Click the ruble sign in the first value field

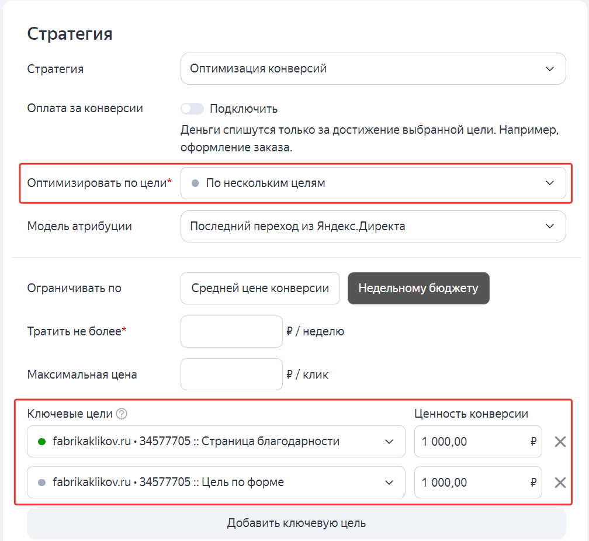pos(533,442)
